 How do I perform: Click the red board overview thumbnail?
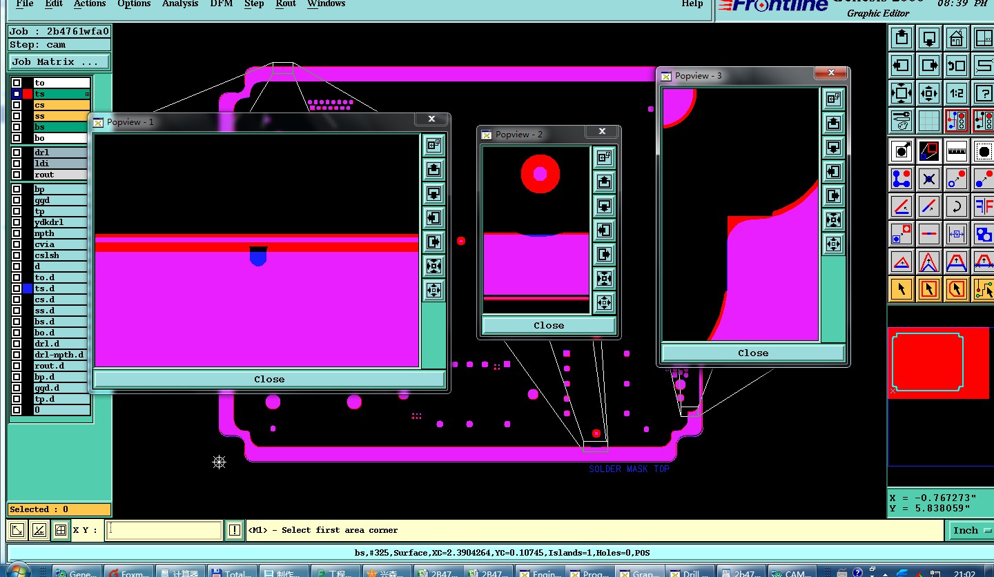pos(938,363)
